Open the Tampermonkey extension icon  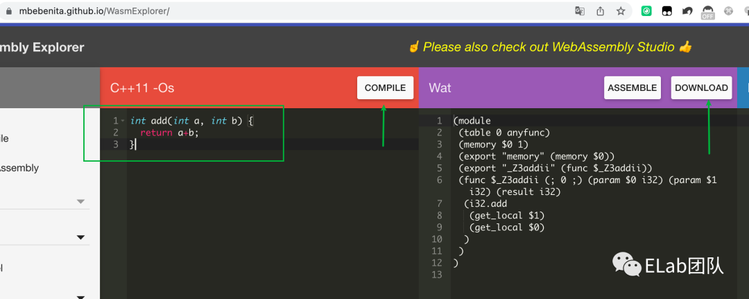pyautogui.click(x=667, y=12)
